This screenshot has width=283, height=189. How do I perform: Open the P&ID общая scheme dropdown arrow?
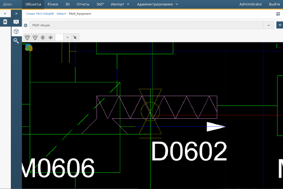(269, 25)
